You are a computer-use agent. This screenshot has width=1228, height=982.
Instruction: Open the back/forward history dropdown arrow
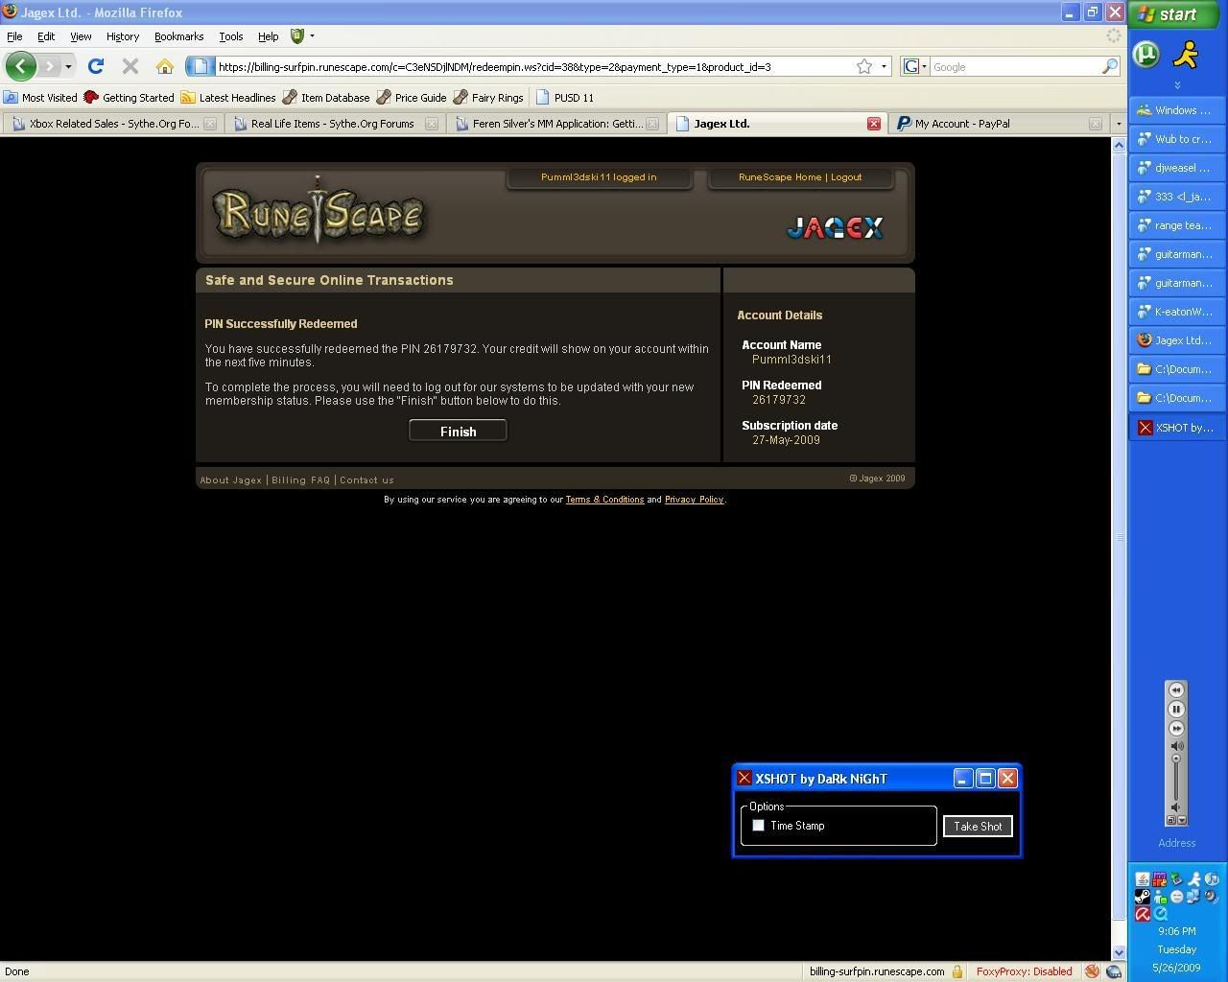(x=68, y=66)
